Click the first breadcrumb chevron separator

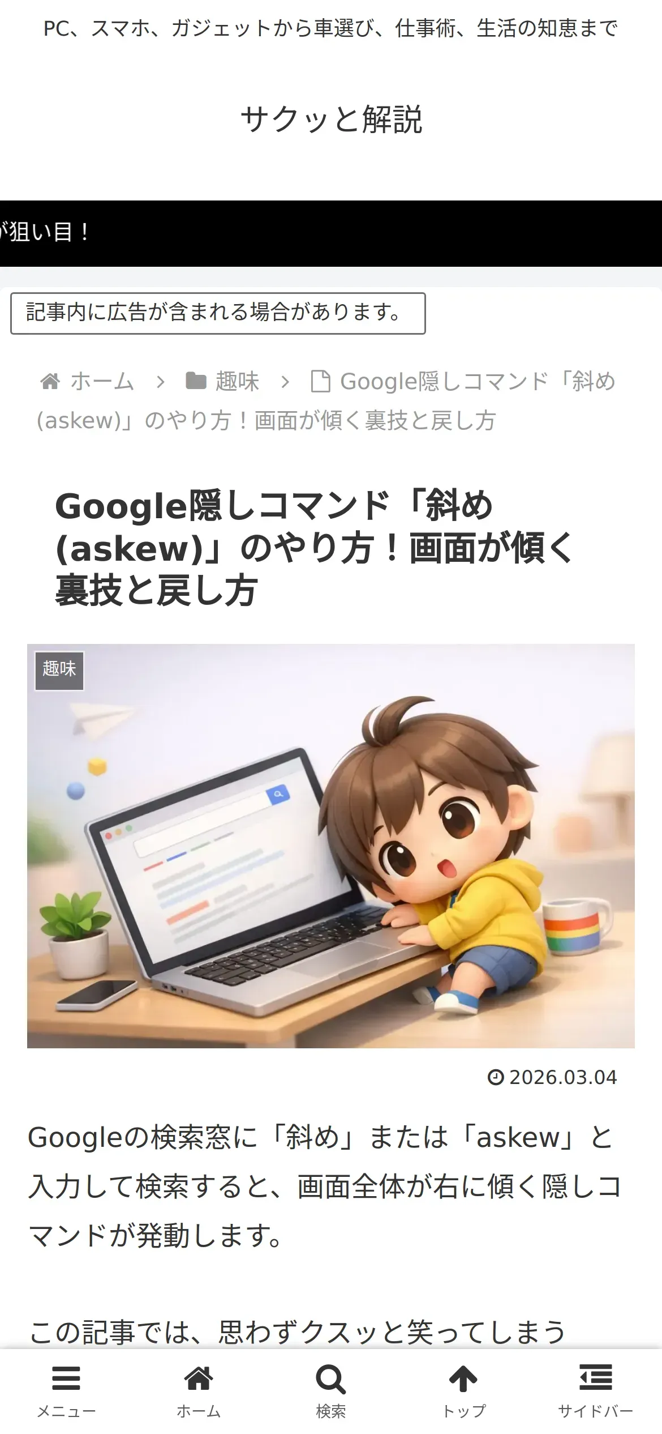click(161, 382)
